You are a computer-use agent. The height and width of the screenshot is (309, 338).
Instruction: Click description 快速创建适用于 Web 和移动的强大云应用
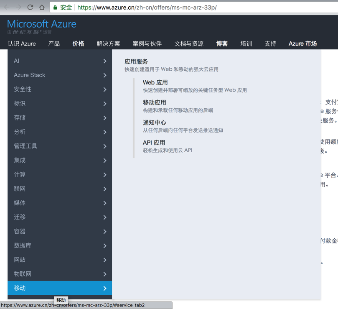coord(172,69)
